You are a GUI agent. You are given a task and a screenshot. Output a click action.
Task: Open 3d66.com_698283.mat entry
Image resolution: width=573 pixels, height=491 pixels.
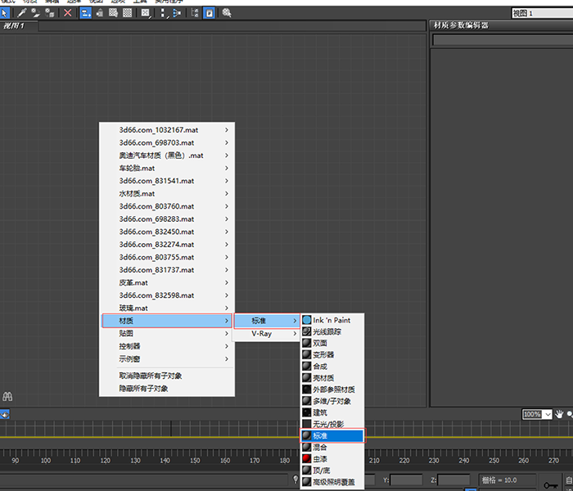pyautogui.click(x=167, y=218)
